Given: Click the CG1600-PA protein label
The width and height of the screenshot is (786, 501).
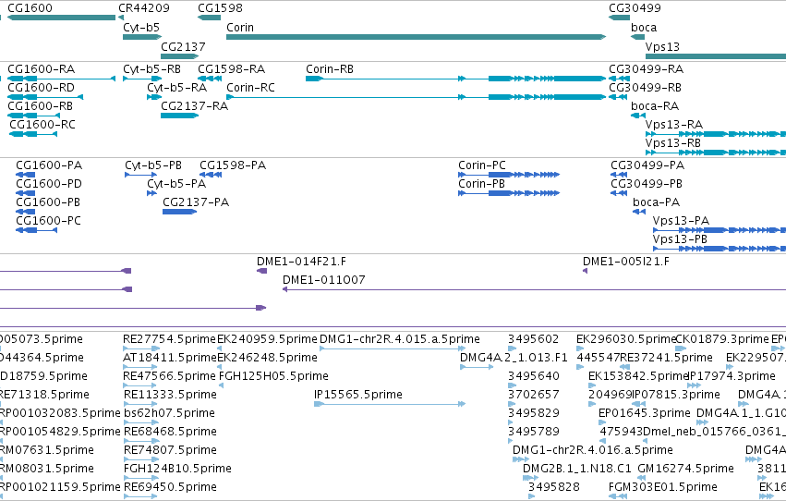Looking at the screenshot, I should 49,165.
